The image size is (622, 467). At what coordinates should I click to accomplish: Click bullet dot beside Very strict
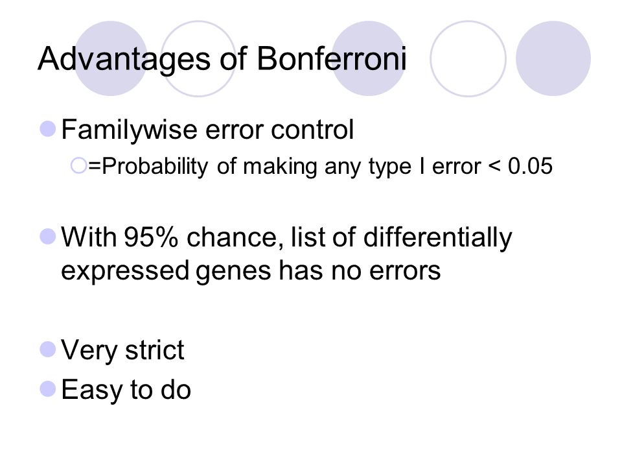[x=48, y=350]
